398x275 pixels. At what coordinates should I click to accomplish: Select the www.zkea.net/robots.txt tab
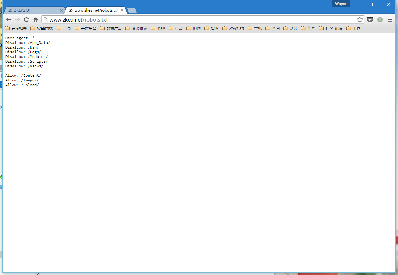pyautogui.click(x=96, y=10)
